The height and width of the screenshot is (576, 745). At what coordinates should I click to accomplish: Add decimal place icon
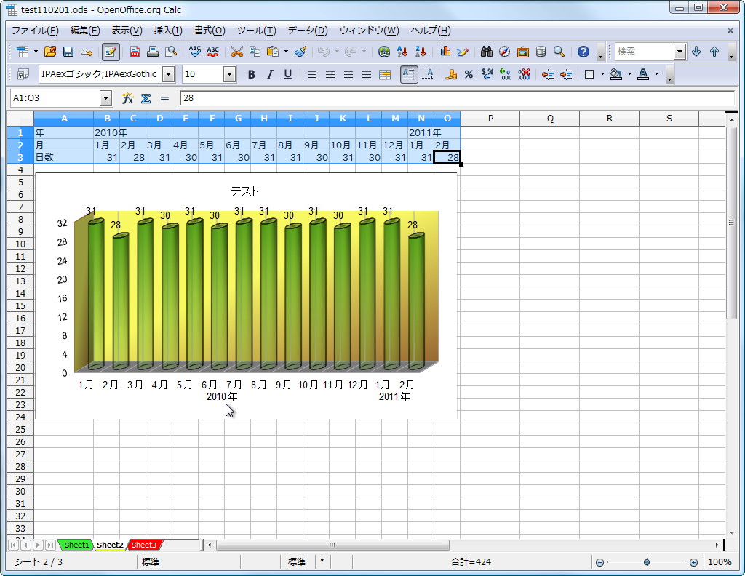[x=506, y=75]
